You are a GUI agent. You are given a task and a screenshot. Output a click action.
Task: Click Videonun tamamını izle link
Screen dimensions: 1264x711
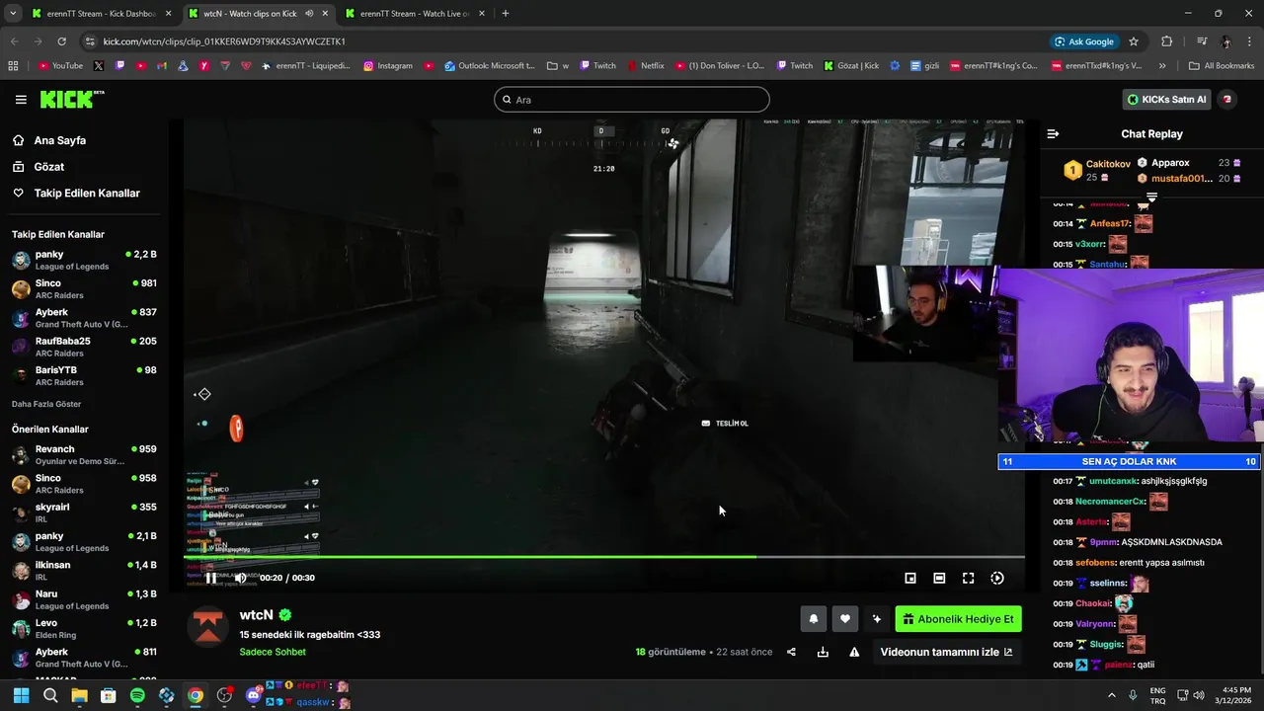[946, 652]
